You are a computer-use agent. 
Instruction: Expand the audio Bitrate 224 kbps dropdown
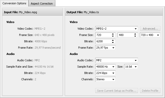point(105,73)
